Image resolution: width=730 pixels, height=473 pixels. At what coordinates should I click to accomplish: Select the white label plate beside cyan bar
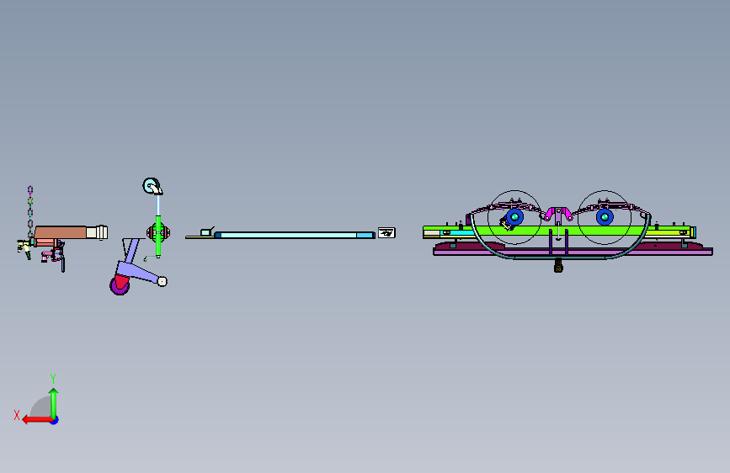(x=386, y=232)
